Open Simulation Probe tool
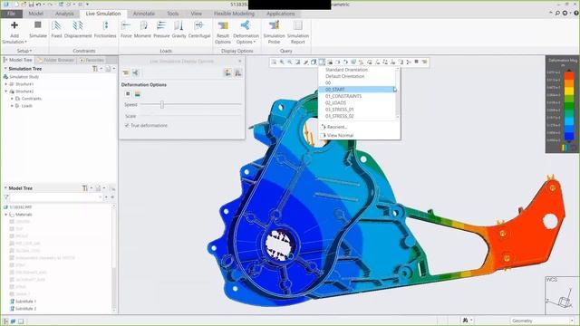The width and height of the screenshot is (580, 326). pos(274,33)
